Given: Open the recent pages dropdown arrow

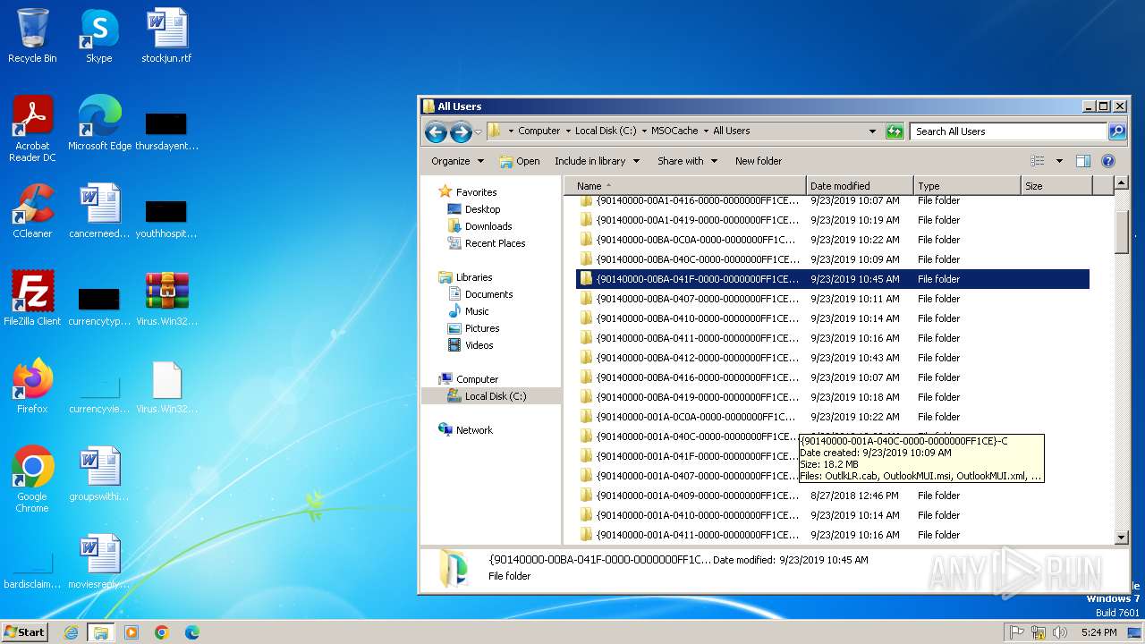Looking at the screenshot, I should (x=479, y=131).
